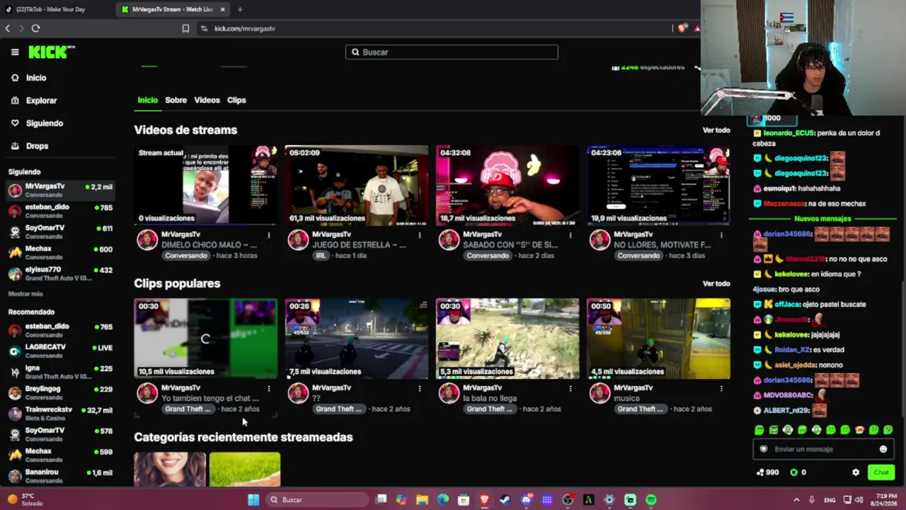Open the emoji picker in chat input
This screenshot has width=906, height=510.
(883, 449)
